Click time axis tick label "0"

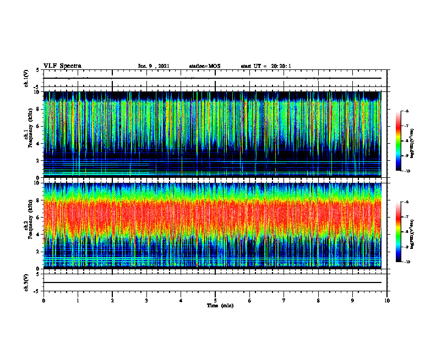(x=43, y=301)
